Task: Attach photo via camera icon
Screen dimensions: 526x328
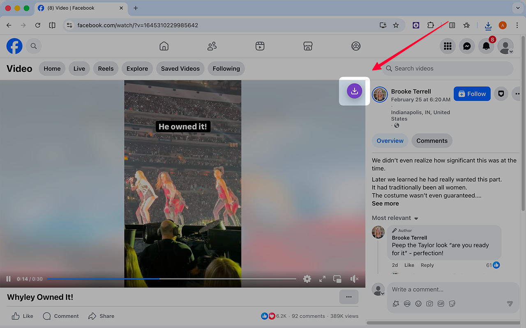Action: pos(429,304)
